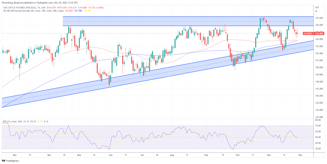Click the Oct date label on time axis
The image size is (327, 164).
coord(237,155)
